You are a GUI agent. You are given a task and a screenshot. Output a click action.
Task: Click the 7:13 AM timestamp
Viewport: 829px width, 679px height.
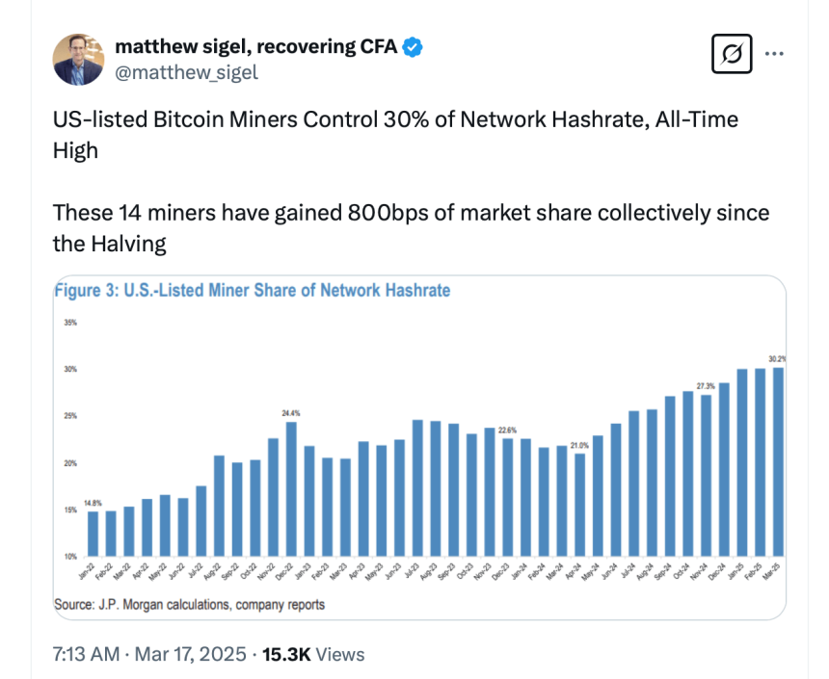click(x=86, y=654)
